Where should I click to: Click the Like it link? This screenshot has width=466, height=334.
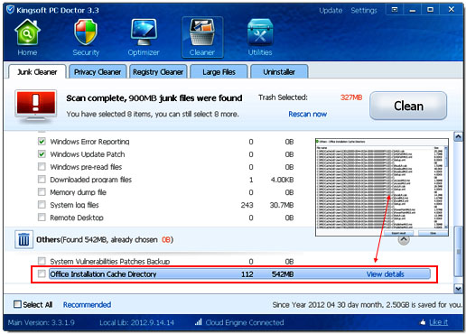pos(438,322)
